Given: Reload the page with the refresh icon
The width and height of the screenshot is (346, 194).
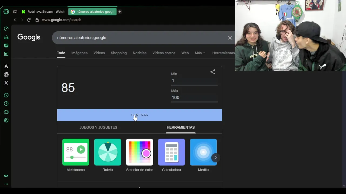Looking at the screenshot, I should coord(29,20).
